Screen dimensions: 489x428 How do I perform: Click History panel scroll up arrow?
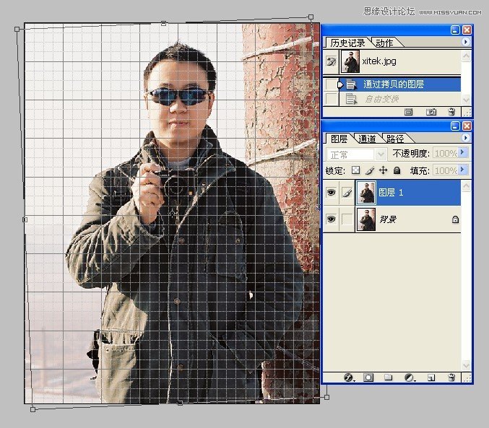click(466, 56)
